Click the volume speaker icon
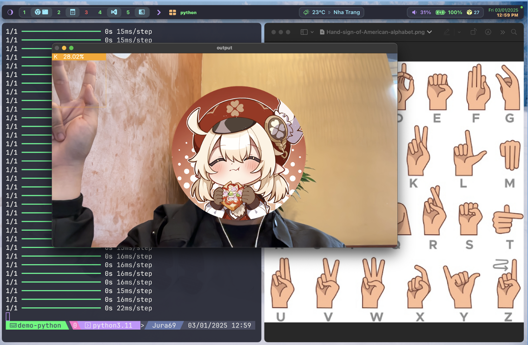The height and width of the screenshot is (345, 528). [x=414, y=12]
